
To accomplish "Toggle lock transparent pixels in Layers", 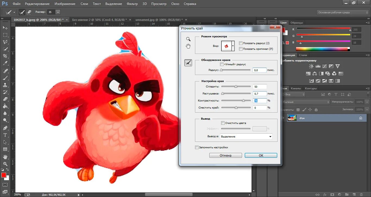I will pos(298,110).
